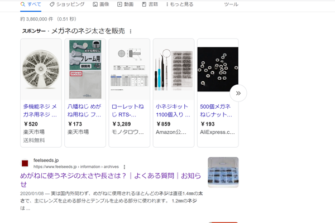Open the 八幡ねじ めがね用ねじ product link
Screen dimensions: 335x223
point(84,110)
